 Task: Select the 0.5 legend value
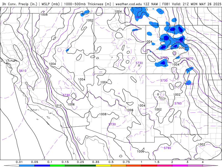point(111,162)
